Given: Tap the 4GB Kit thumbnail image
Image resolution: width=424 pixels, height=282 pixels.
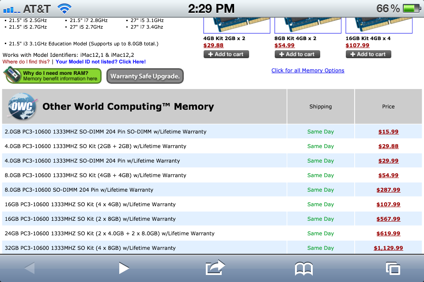Looking at the screenshot, I should (237, 26).
